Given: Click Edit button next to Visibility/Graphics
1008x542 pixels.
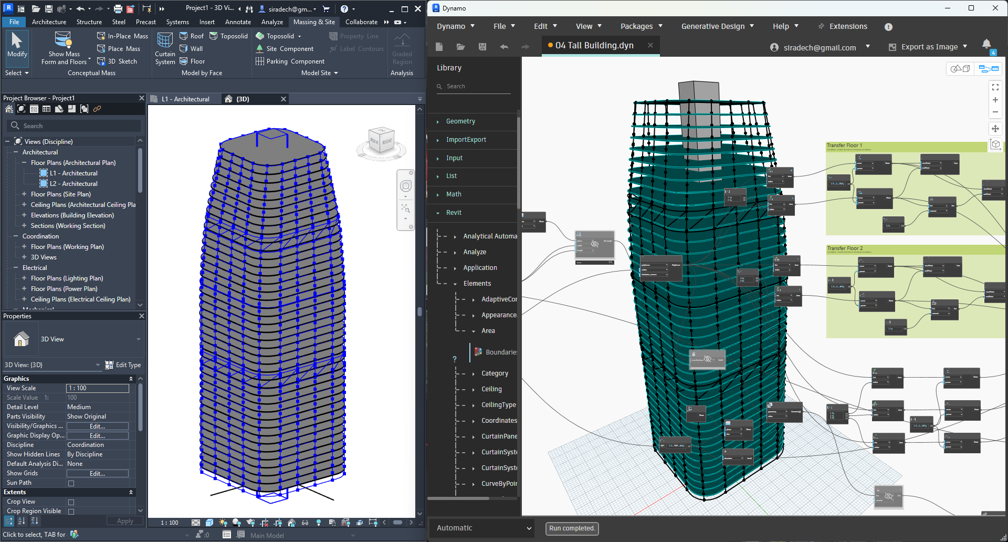Looking at the screenshot, I should (97, 426).
